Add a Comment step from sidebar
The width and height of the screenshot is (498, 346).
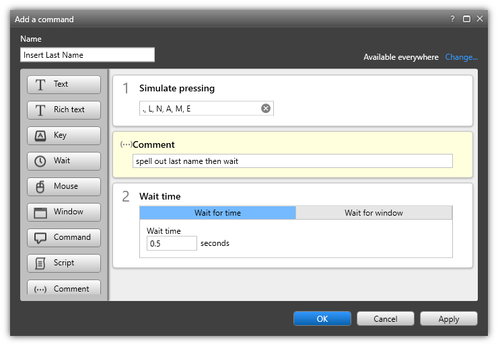[x=64, y=288]
